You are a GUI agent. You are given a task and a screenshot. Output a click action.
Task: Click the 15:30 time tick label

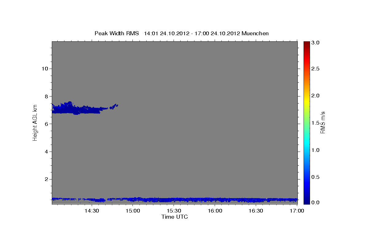[174, 211]
